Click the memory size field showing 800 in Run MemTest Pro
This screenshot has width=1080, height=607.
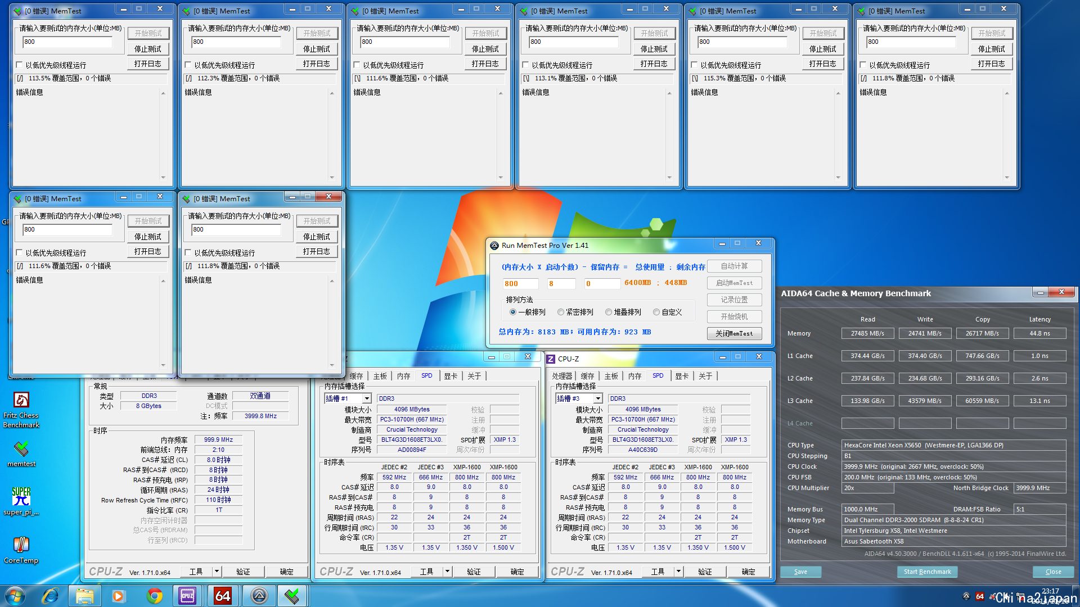[x=520, y=283]
